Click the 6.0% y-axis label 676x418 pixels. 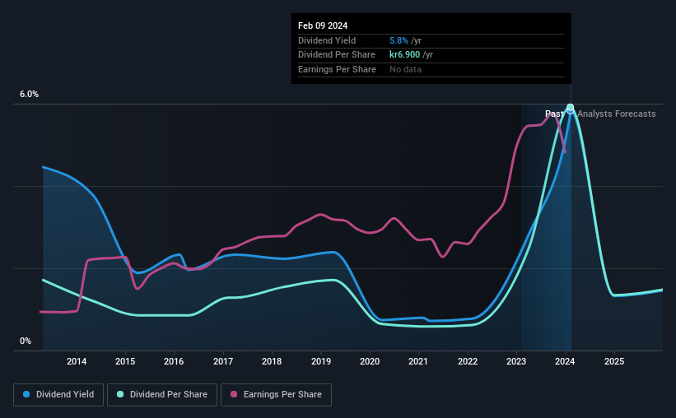pyautogui.click(x=29, y=94)
